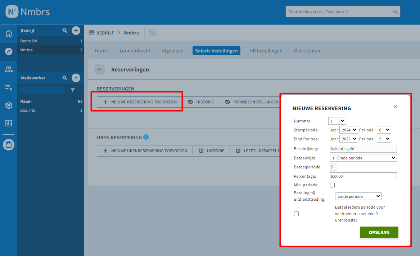
Task: Open the Startperiode Jaar dropdown
Action: pos(348,130)
